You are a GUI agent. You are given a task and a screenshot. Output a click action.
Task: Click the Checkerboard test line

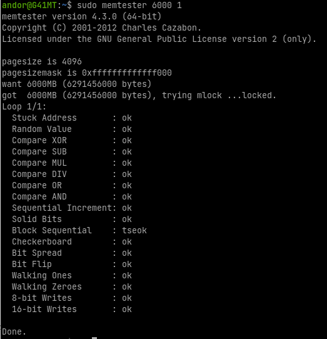click(x=72, y=241)
